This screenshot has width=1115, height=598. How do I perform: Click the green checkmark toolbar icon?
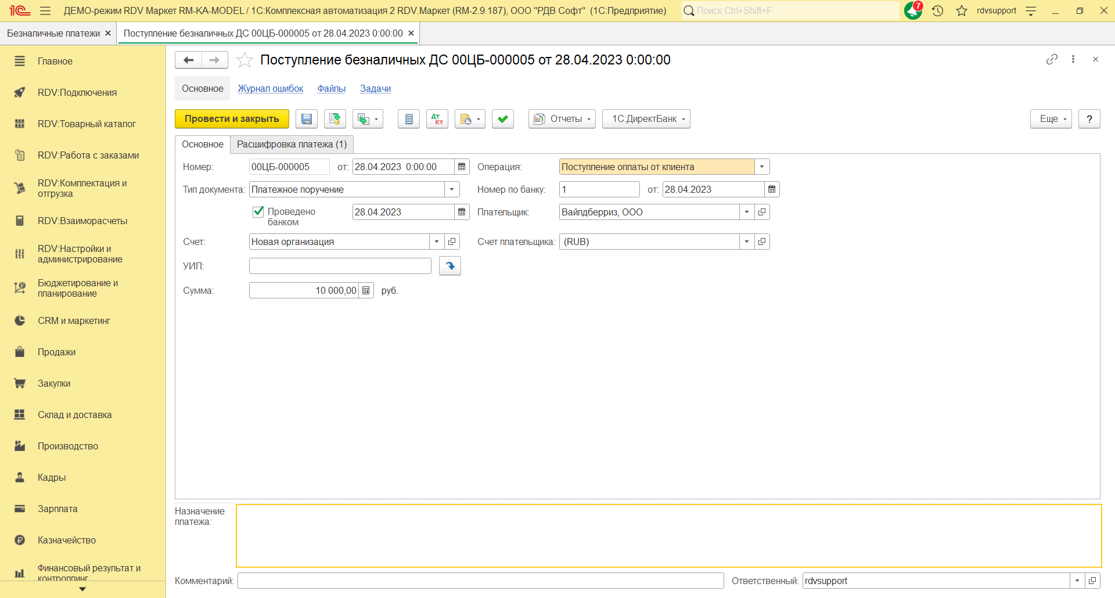[503, 119]
